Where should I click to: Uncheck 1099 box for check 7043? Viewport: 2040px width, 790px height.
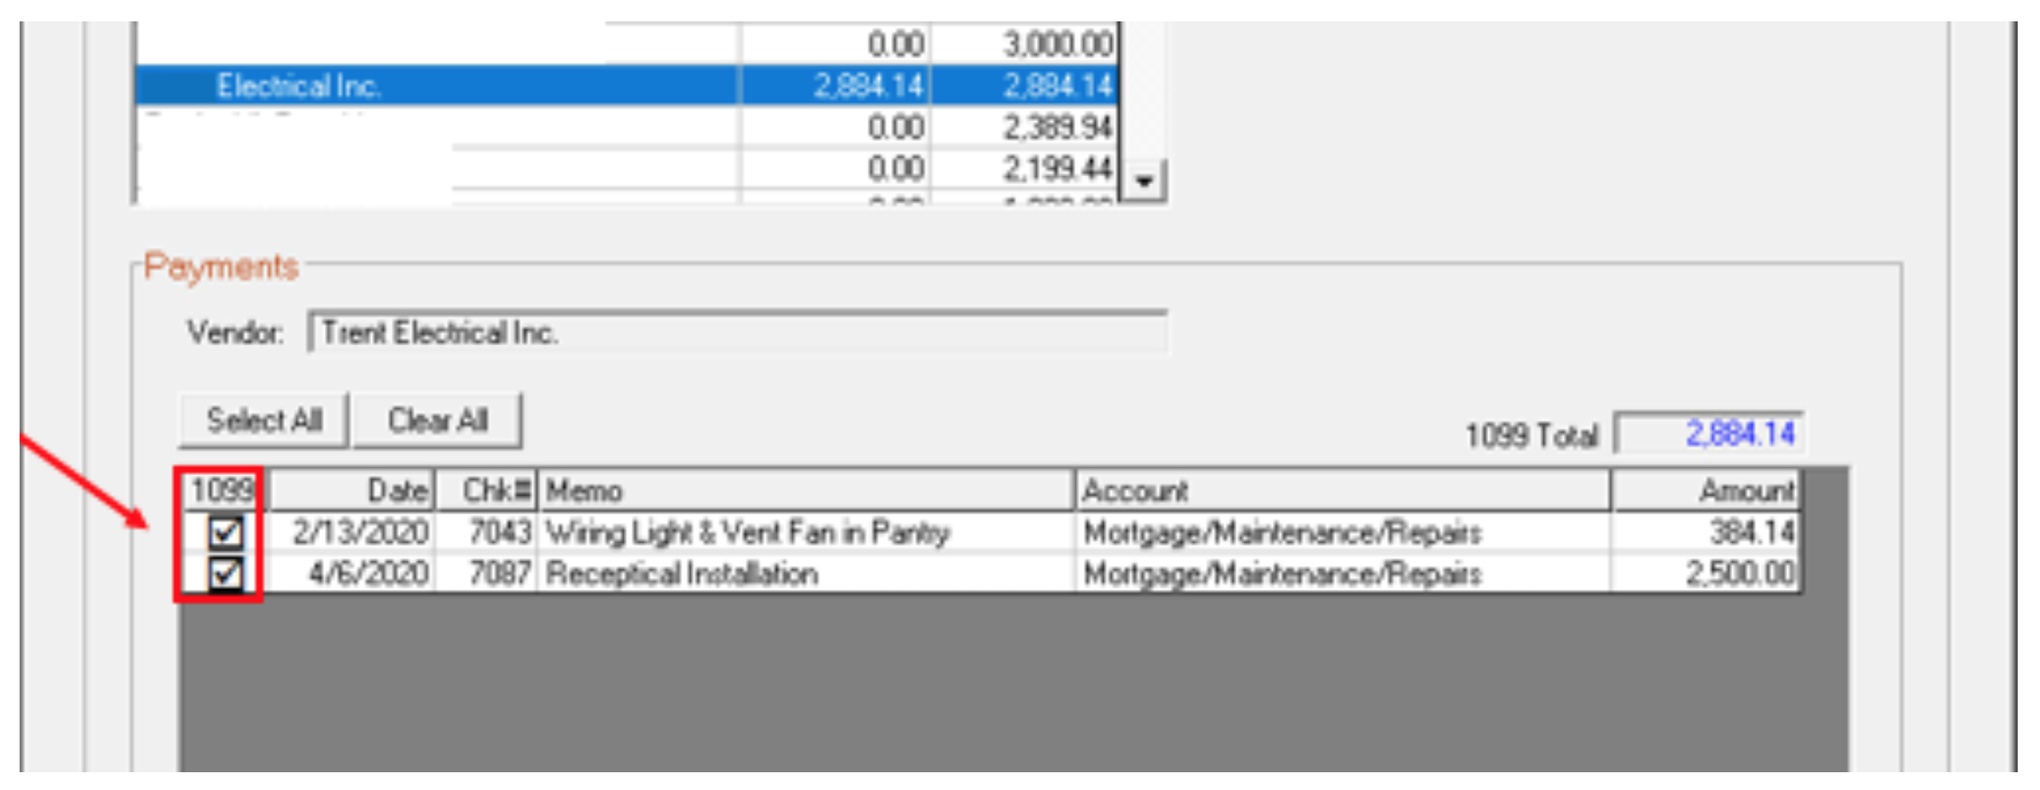point(224,532)
